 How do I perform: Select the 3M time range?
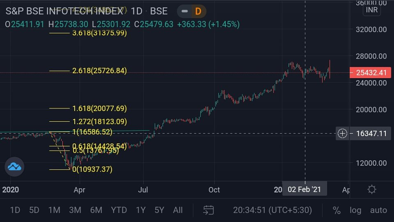coord(75,210)
